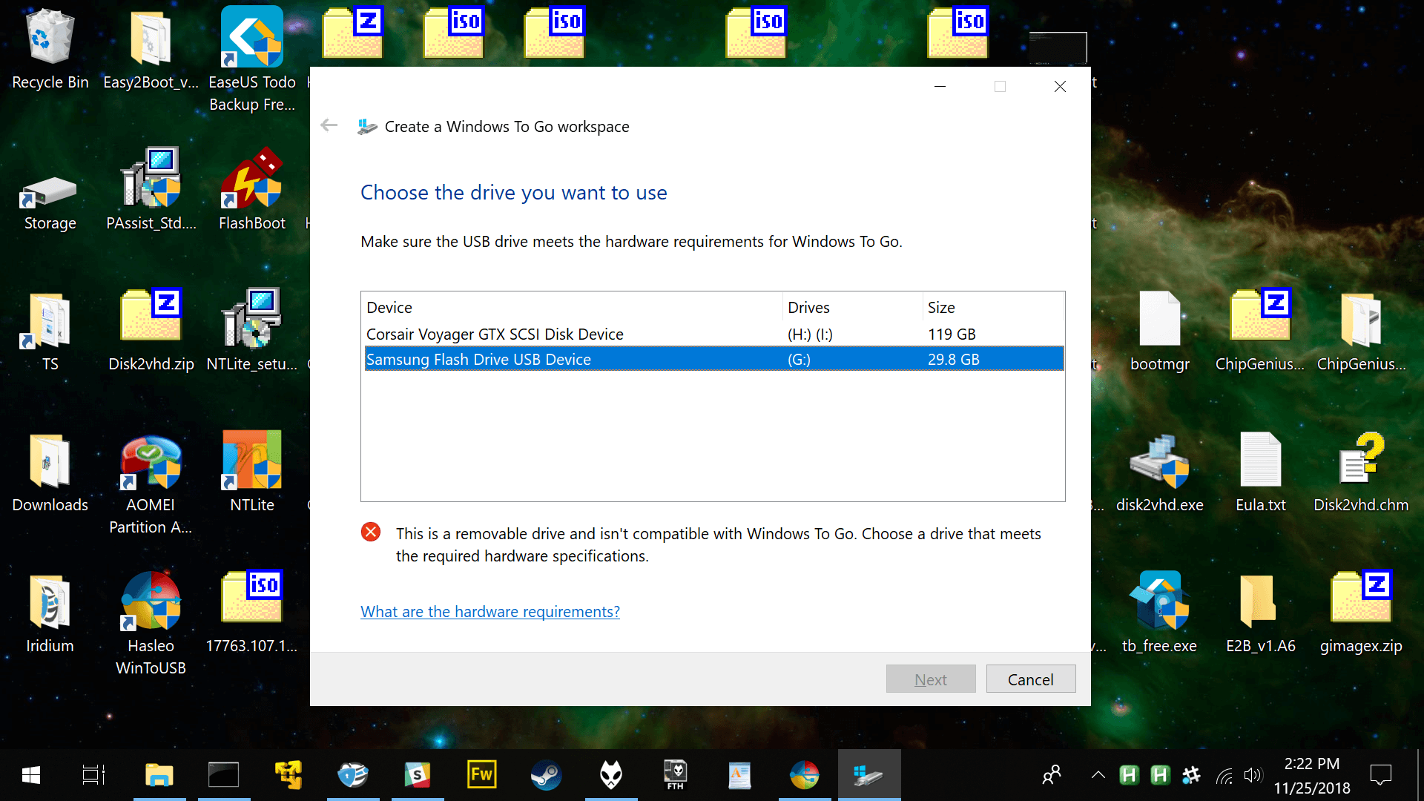Click the Cancel button
The width and height of the screenshot is (1424, 801).
(1030, 679)
